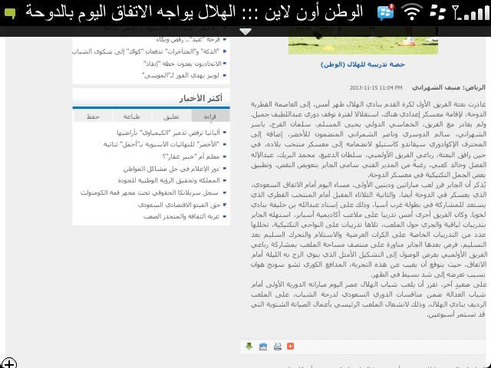Select the طباعة tab
Image resolution: width=491 pixels, height=368 pixels.
[132, 117]
